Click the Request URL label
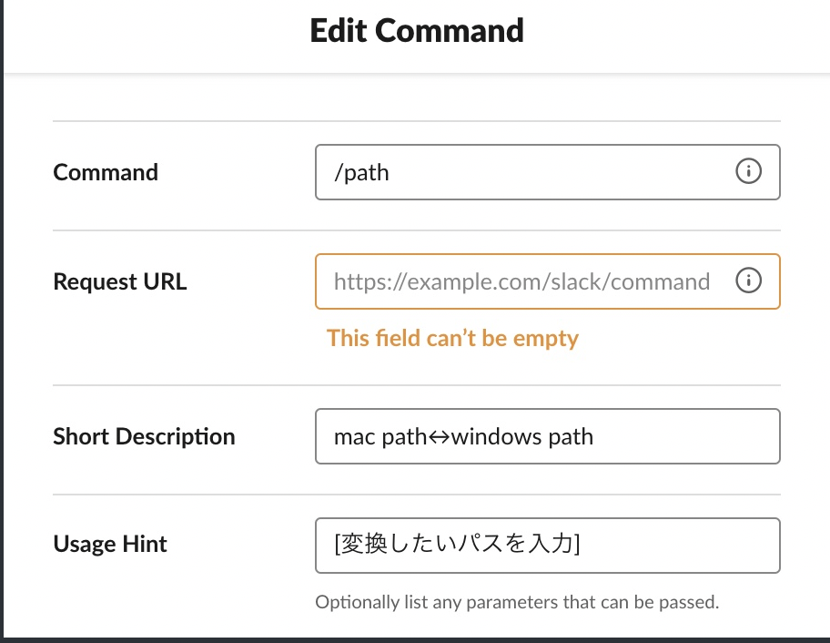This screenshot has height=643, width=830. click(x=119, y=281)
